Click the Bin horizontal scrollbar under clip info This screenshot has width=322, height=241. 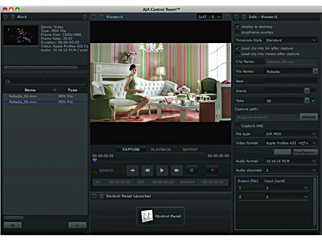tap(41, 67)
